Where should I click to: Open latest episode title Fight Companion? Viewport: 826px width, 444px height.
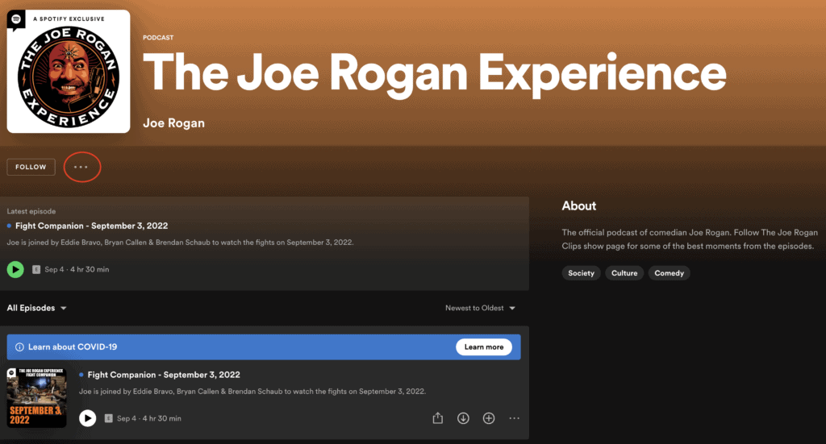click(x=92, y=226)
